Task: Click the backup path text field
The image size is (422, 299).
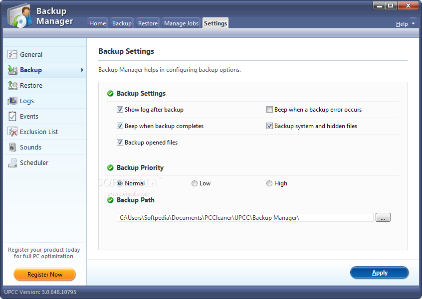Action: tap(245, 217)
